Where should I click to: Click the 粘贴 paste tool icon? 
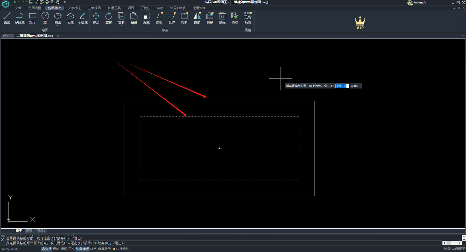click(x=134, y=16)
